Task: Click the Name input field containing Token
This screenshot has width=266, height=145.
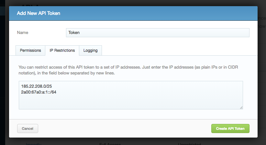Action: tap(158, 33)
